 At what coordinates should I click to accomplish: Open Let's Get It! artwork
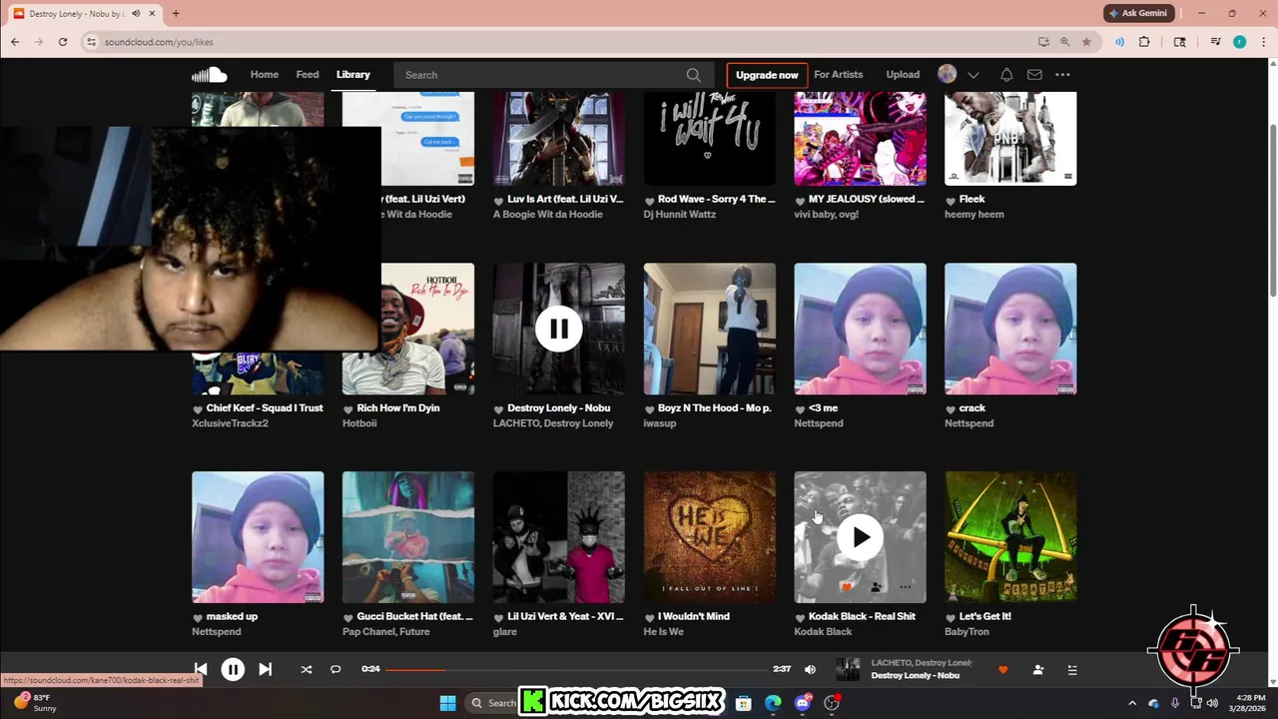coord(1010,537)
